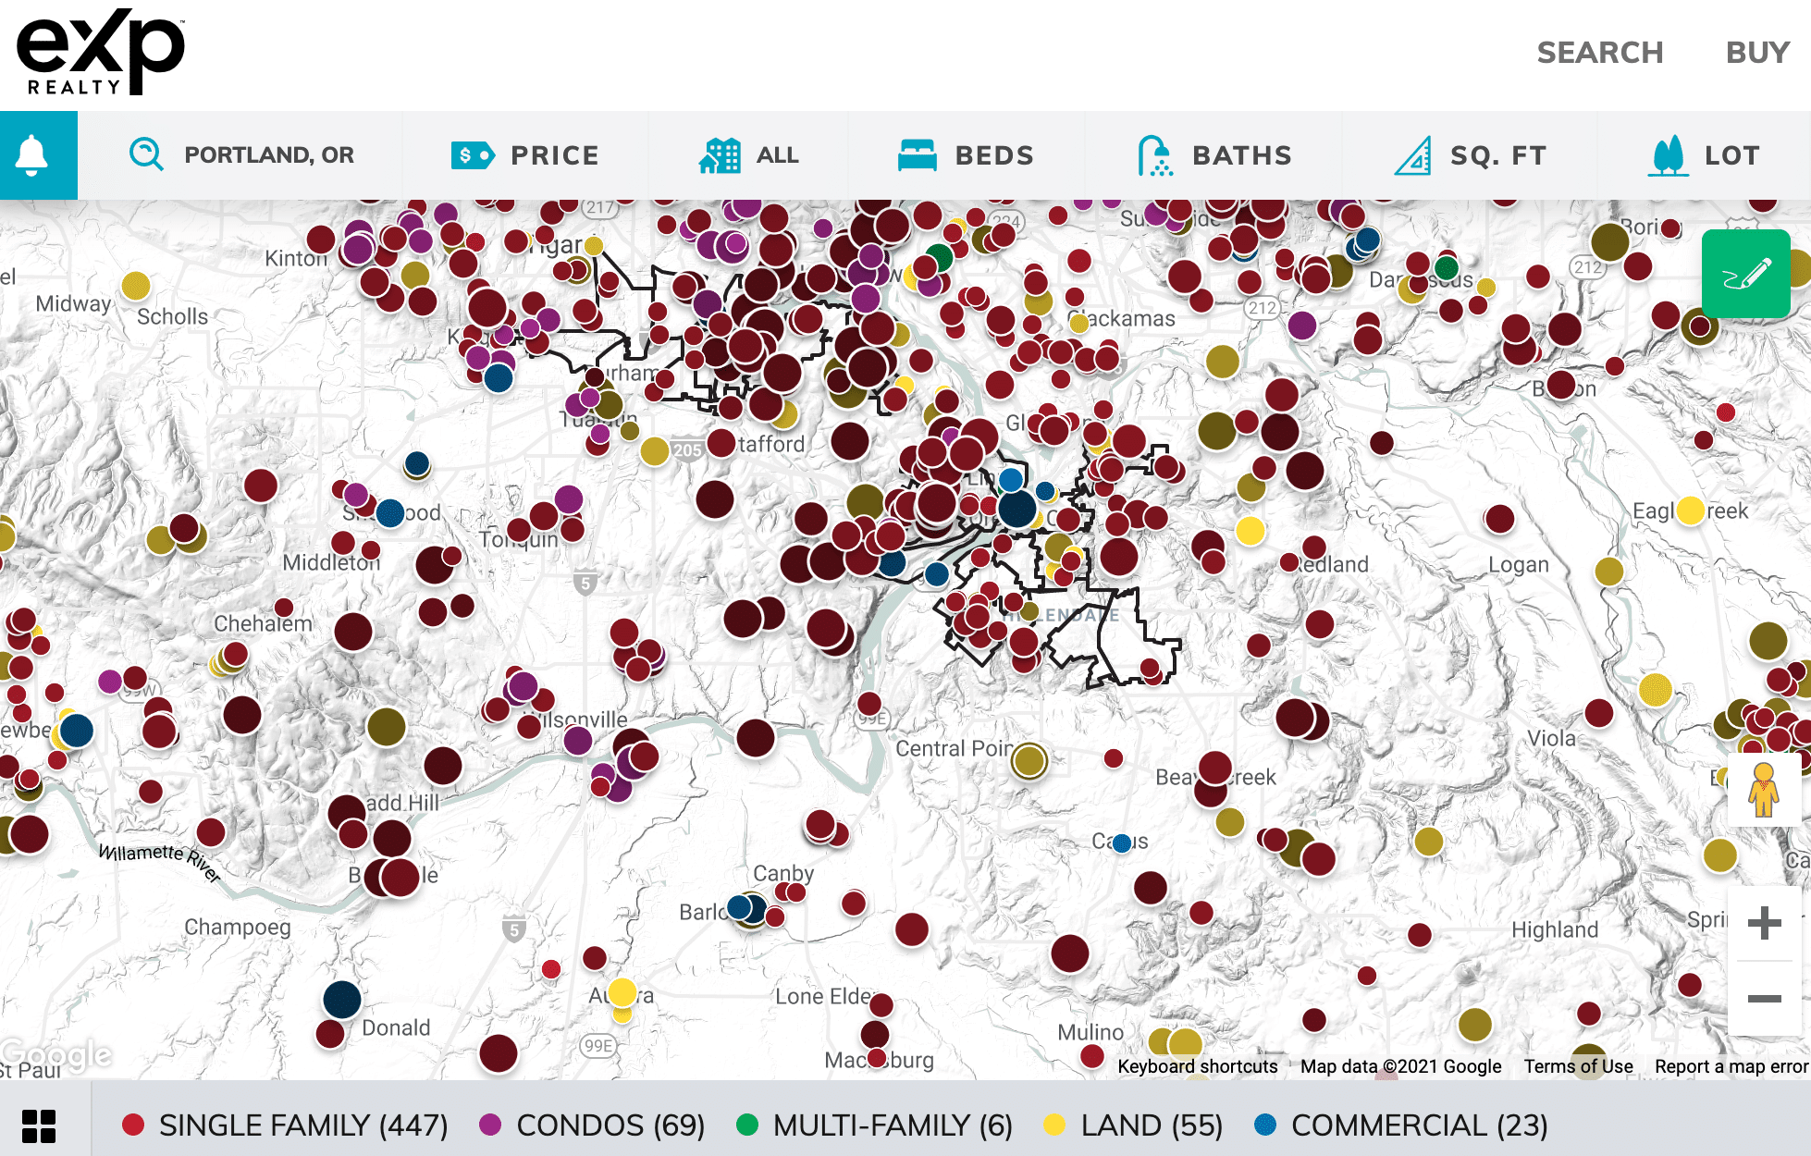This screenshot has height=1156, width=1811.
Task: Click the magnifier search icon beside Portland
Action: [x=146, y=154]
